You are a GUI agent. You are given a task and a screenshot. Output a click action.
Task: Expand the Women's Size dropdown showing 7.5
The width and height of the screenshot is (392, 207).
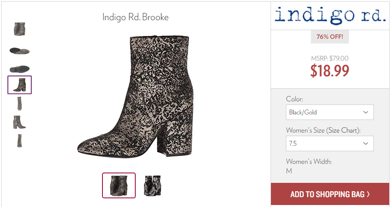[330, 144]
